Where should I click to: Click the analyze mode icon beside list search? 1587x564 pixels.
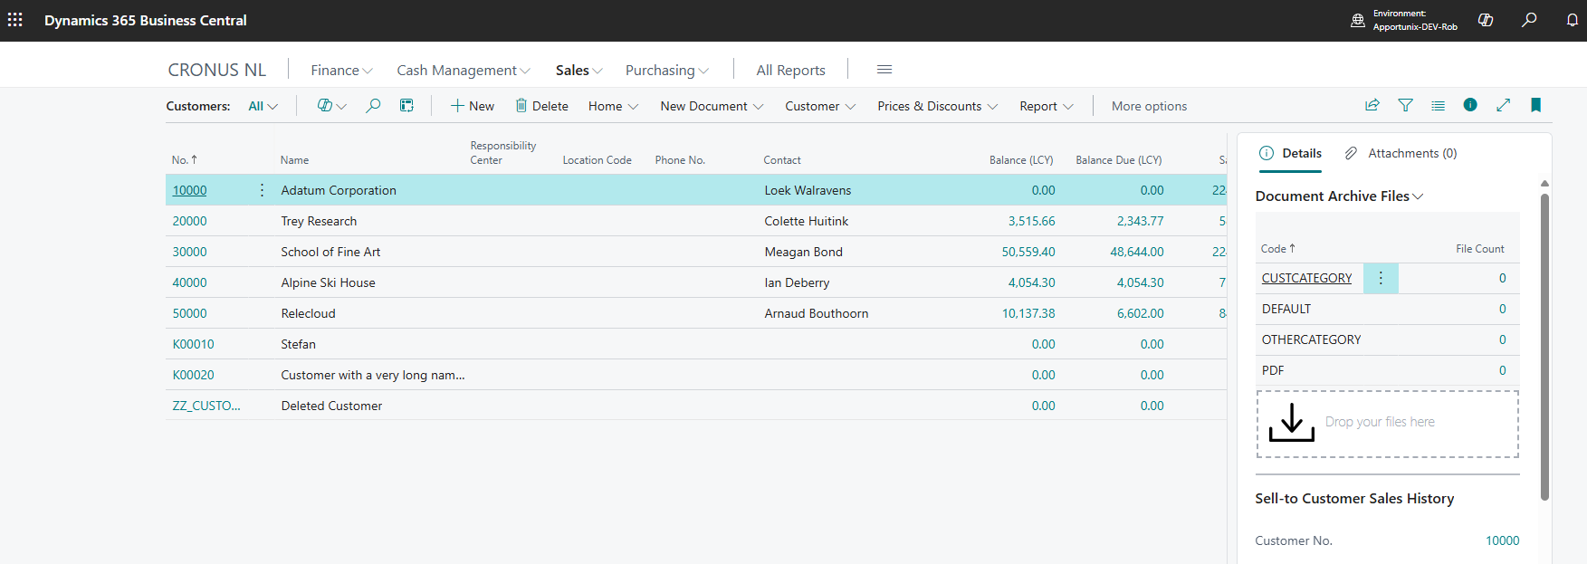point(407,106)
